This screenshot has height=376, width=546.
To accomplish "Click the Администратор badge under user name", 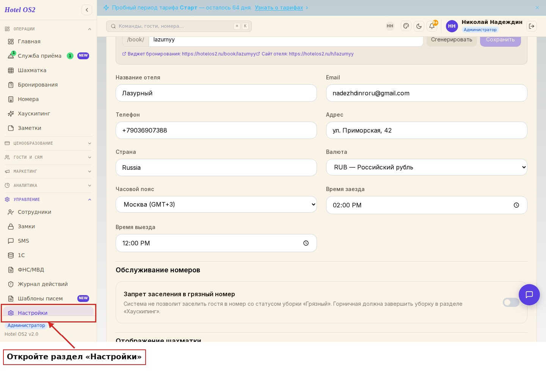I will 480,30.
